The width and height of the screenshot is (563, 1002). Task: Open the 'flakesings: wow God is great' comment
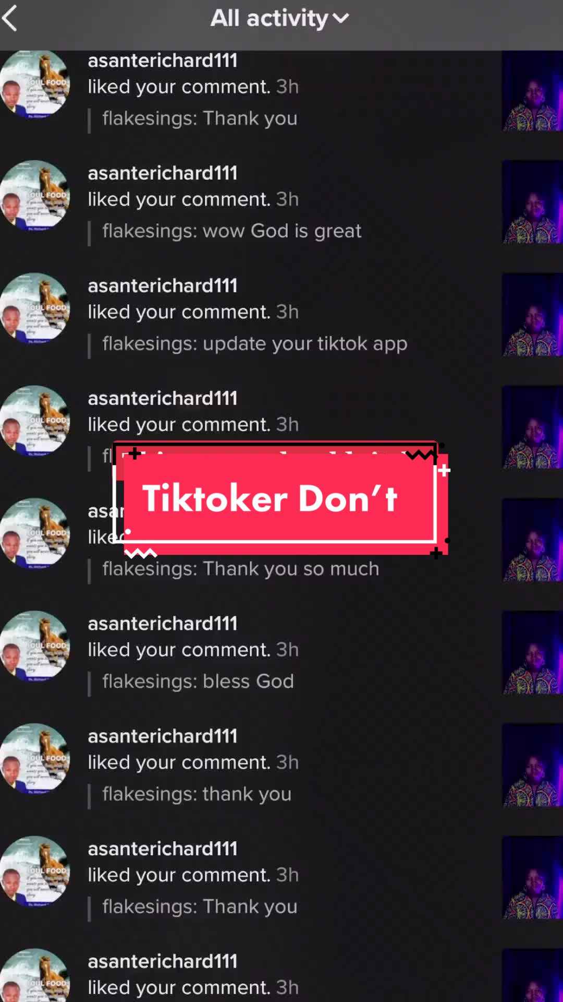click(231, 231)
